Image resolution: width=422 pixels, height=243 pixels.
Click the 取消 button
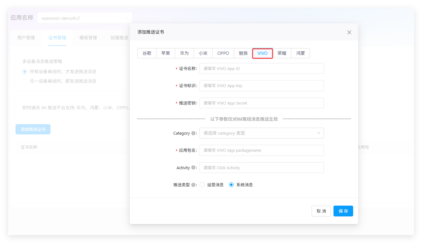click(321, 211)
